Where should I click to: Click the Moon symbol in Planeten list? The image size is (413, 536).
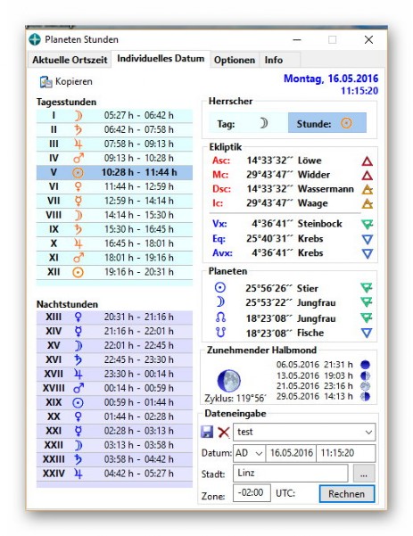tap(220, 301)
